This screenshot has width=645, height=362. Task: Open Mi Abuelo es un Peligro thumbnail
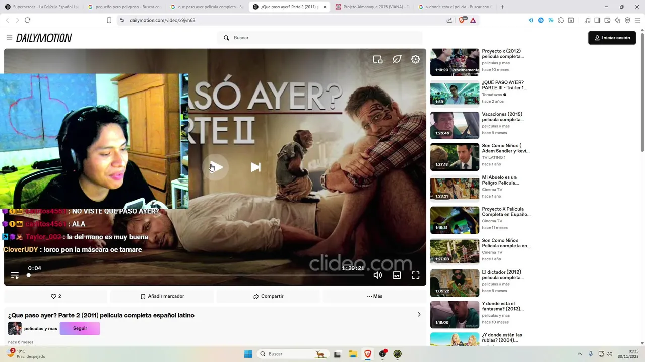[x=455, y=188]
